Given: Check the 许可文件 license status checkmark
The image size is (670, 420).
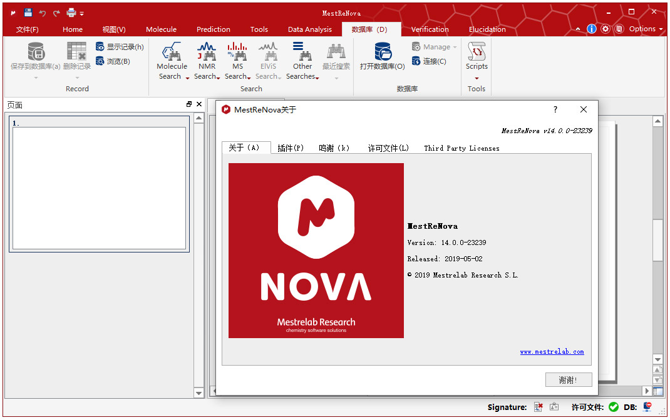Looking at the screenshot, I should 614,407.
